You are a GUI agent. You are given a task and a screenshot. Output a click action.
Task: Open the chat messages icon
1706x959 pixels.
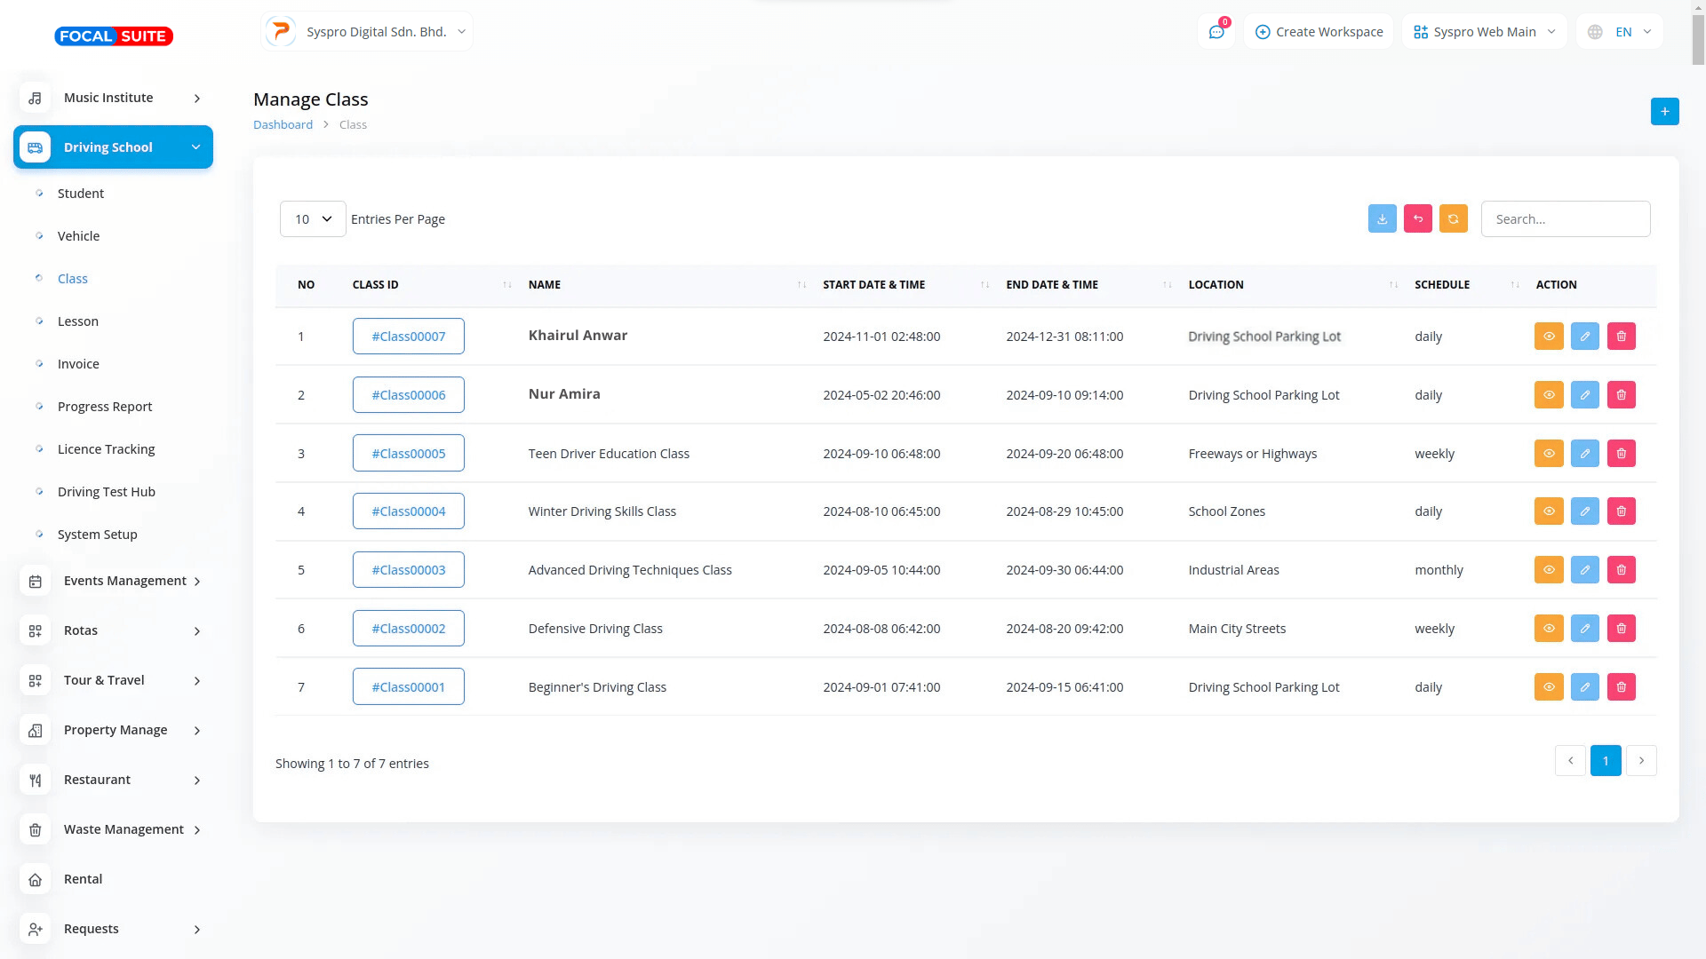click(1216, 32)
